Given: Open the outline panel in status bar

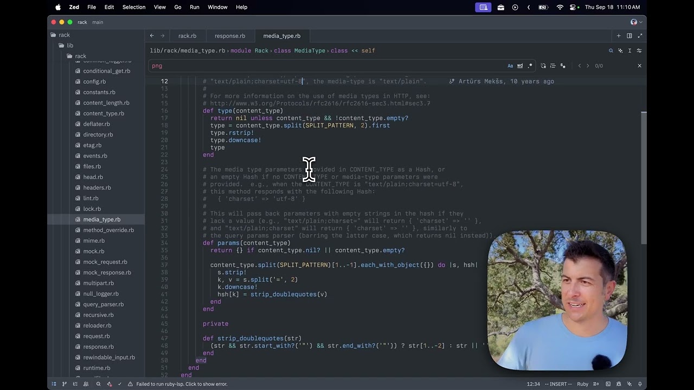Looking at the screenshot, I should tap(75, 384).
